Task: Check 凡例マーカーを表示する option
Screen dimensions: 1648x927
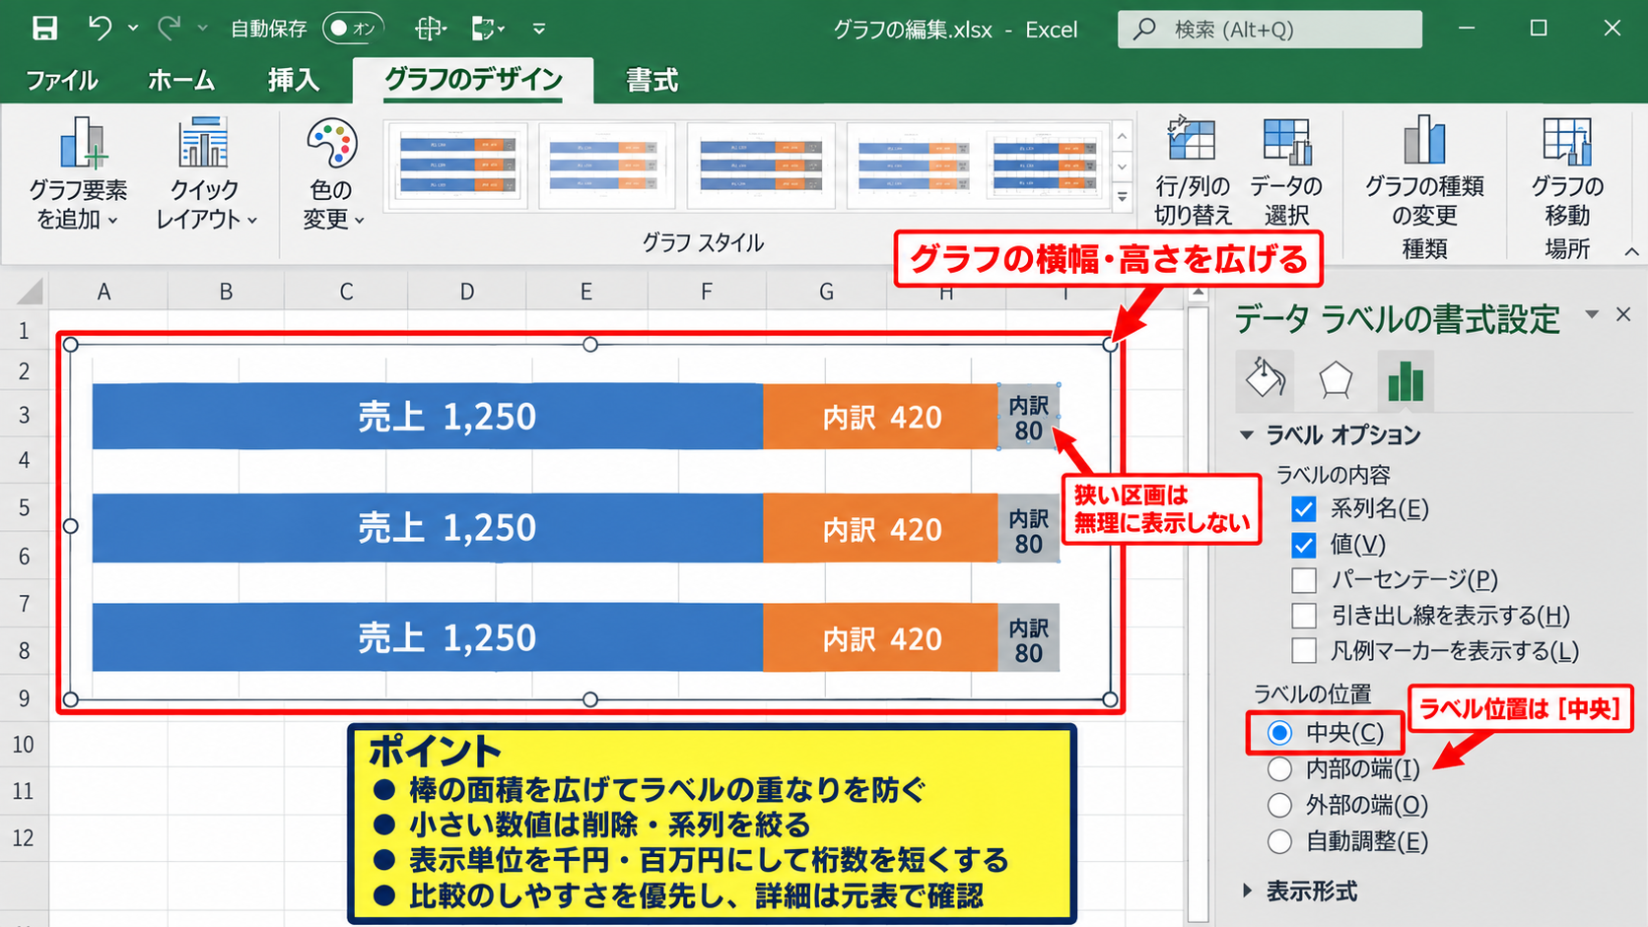Action: 1304,651
